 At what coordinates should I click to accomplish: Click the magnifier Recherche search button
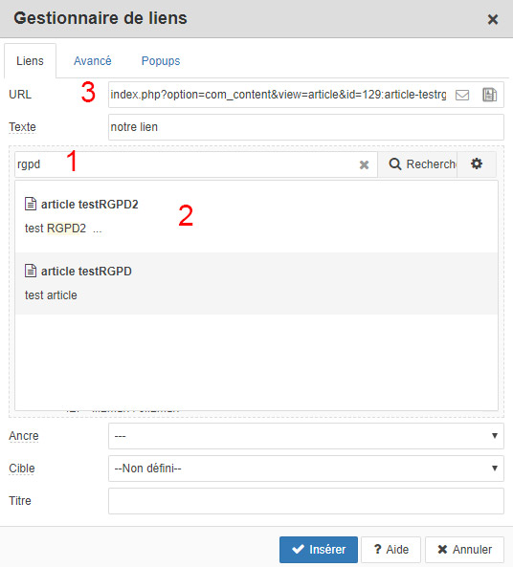click(417, 164)
